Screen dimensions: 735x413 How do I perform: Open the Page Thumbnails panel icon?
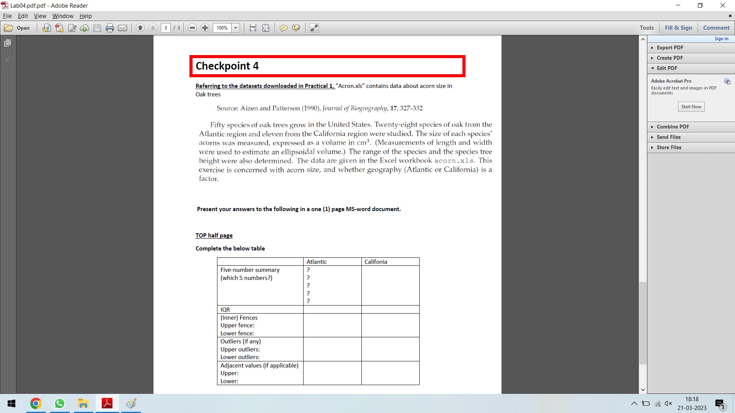8,43
